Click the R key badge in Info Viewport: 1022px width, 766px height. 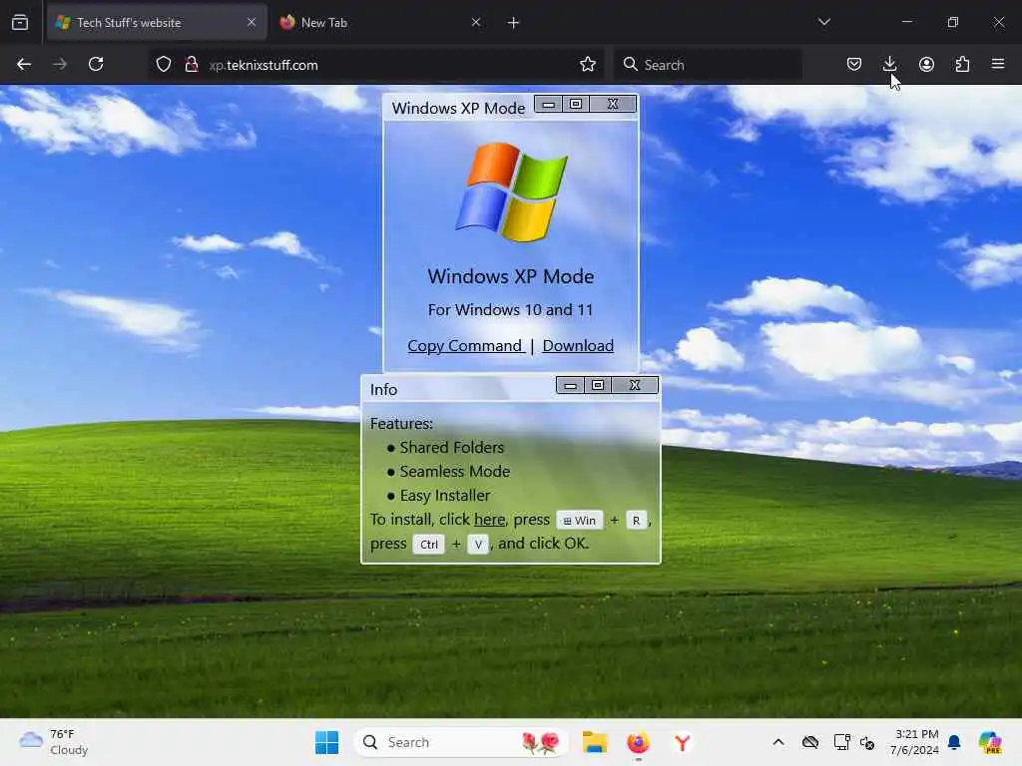(x=636, y=521)
